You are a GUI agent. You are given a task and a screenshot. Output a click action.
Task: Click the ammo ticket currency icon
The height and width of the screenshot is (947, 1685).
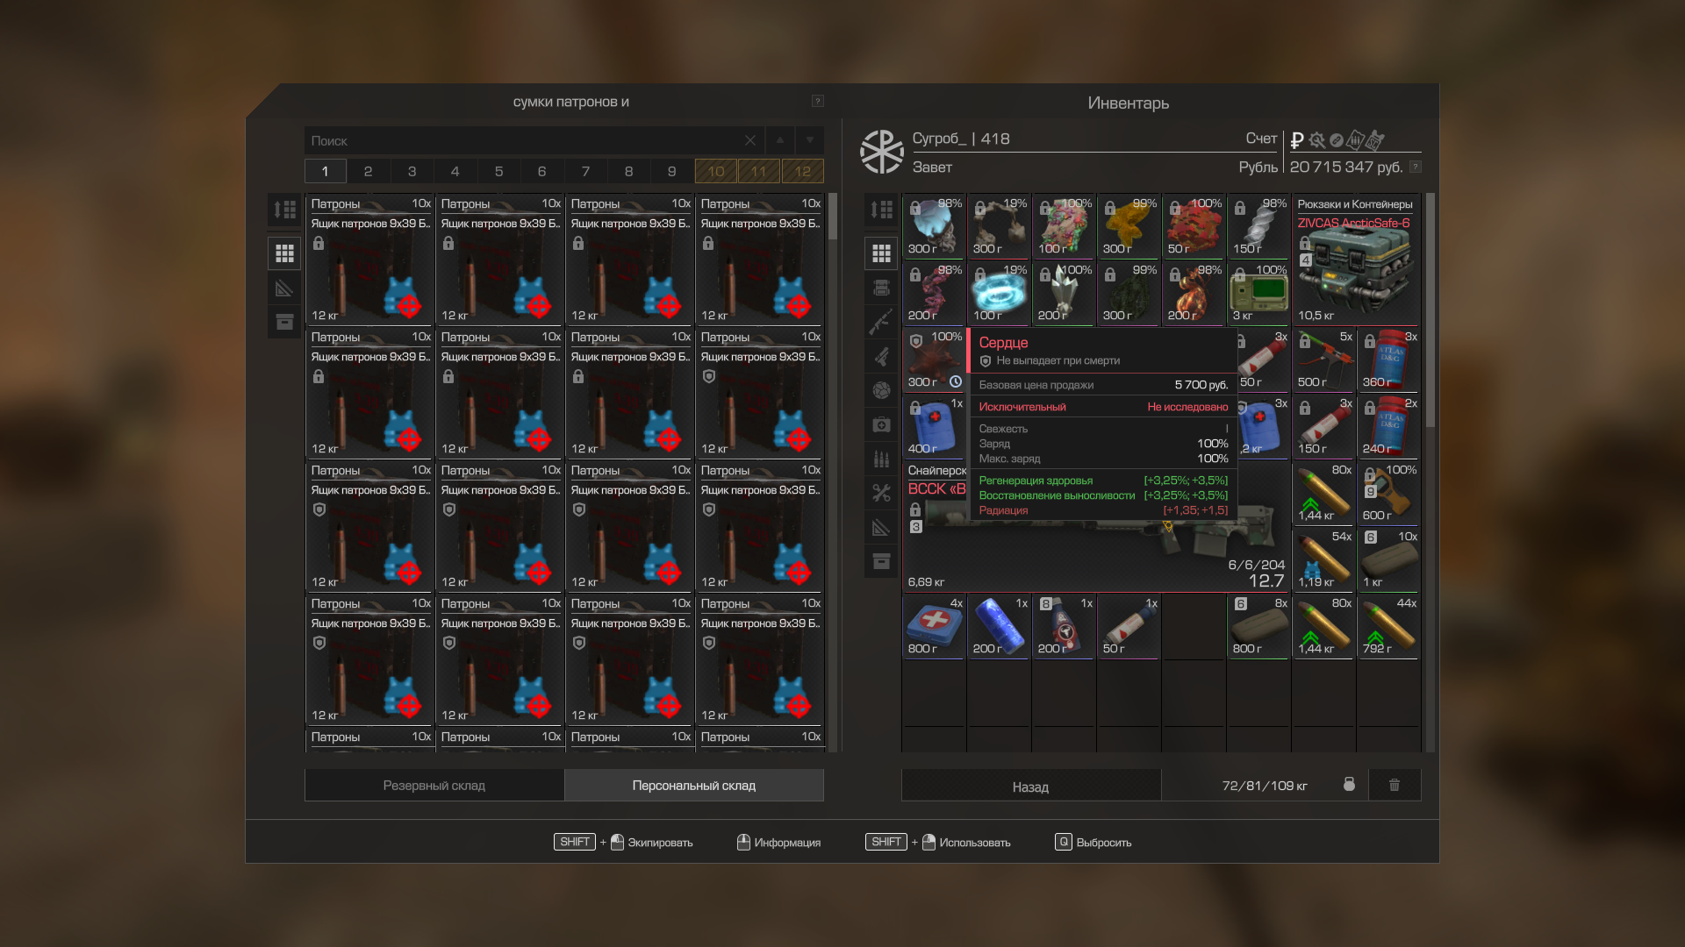1355,139
